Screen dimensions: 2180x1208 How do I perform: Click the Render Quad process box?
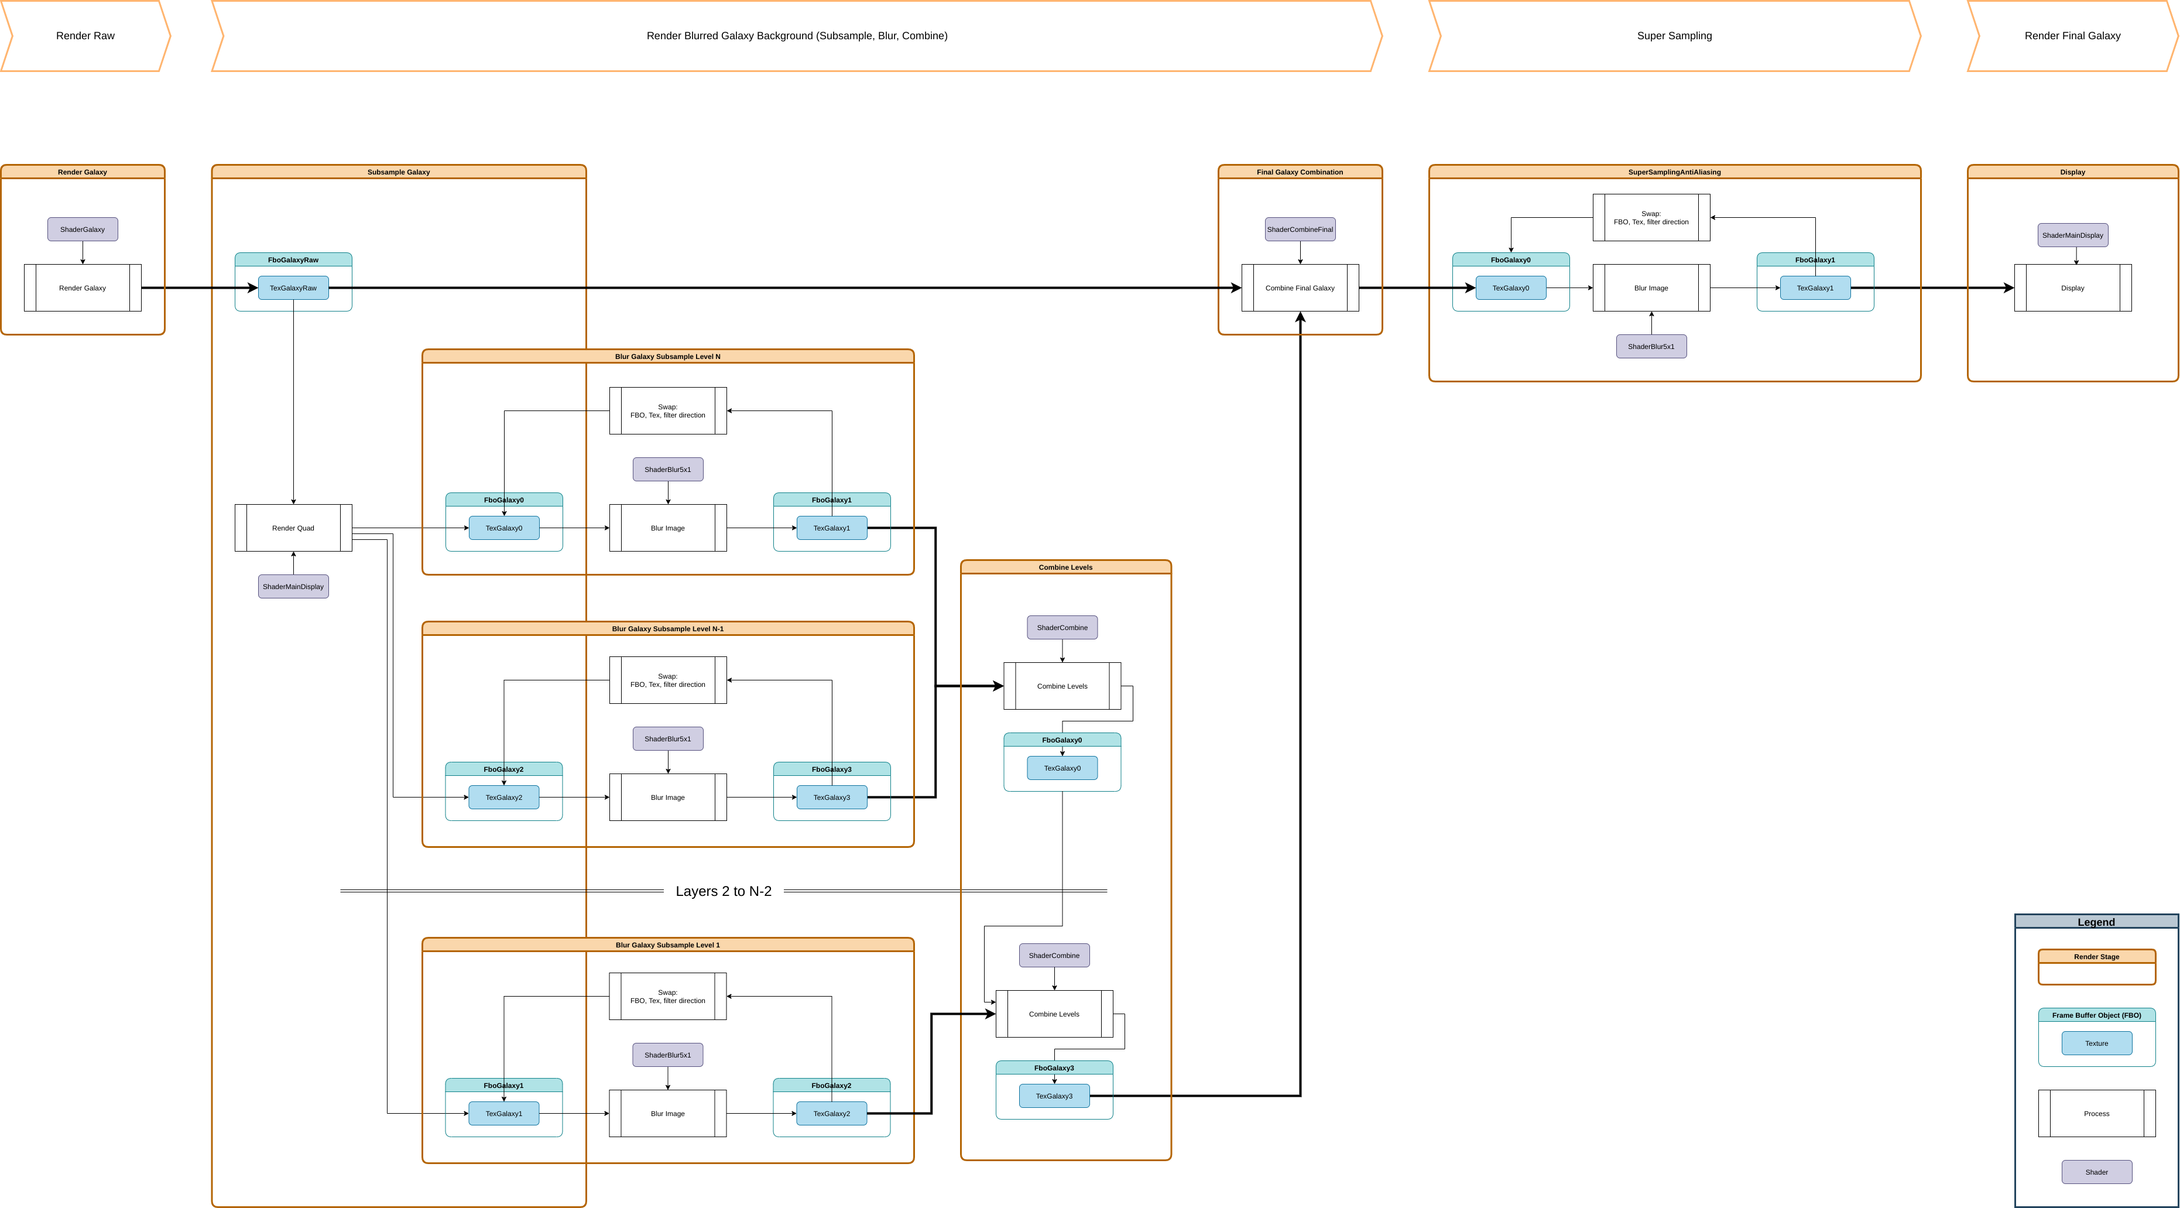coord(293,528)
